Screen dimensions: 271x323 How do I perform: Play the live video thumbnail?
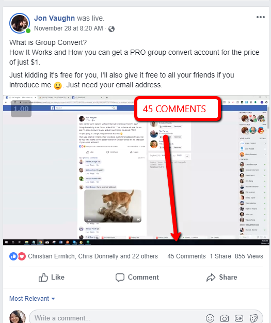(136, 170)
